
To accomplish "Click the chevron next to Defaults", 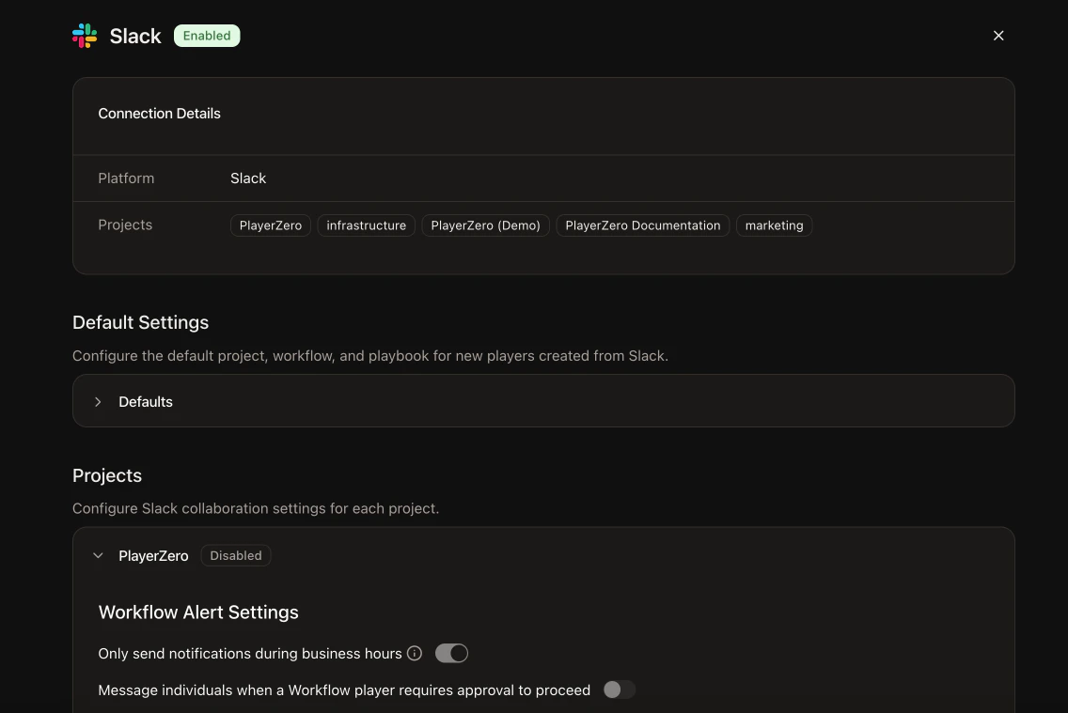I will click(x=98, y=401).
